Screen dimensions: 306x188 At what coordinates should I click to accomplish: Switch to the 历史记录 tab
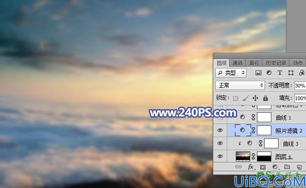[x=276, y=63]
